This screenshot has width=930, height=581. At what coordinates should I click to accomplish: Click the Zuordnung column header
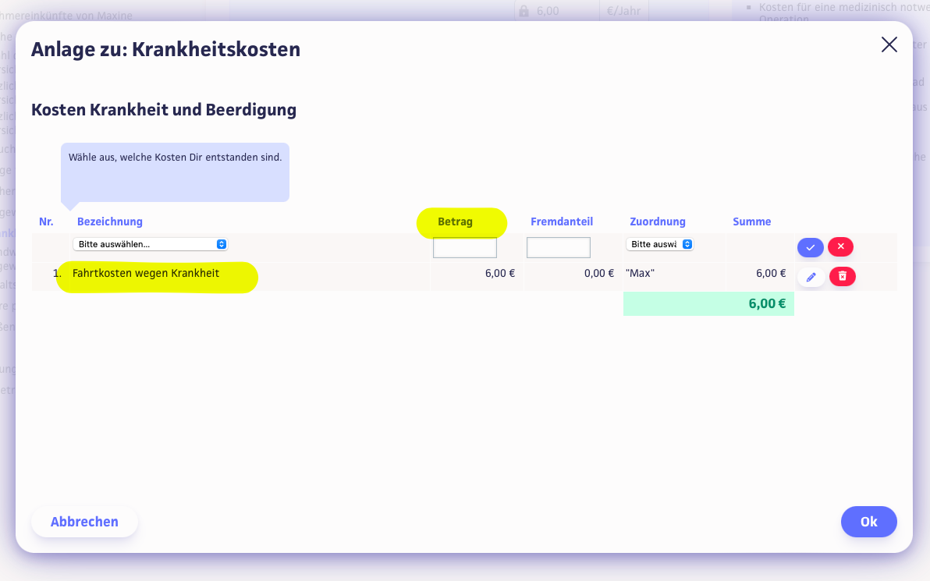pos(657,222)
